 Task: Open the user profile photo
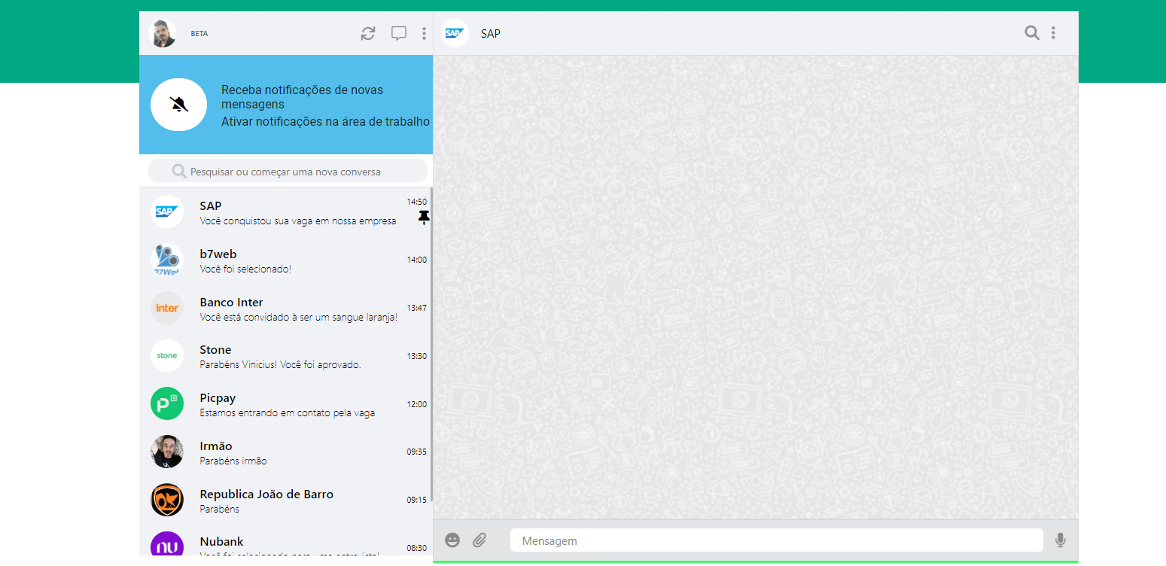coord(163,33)
